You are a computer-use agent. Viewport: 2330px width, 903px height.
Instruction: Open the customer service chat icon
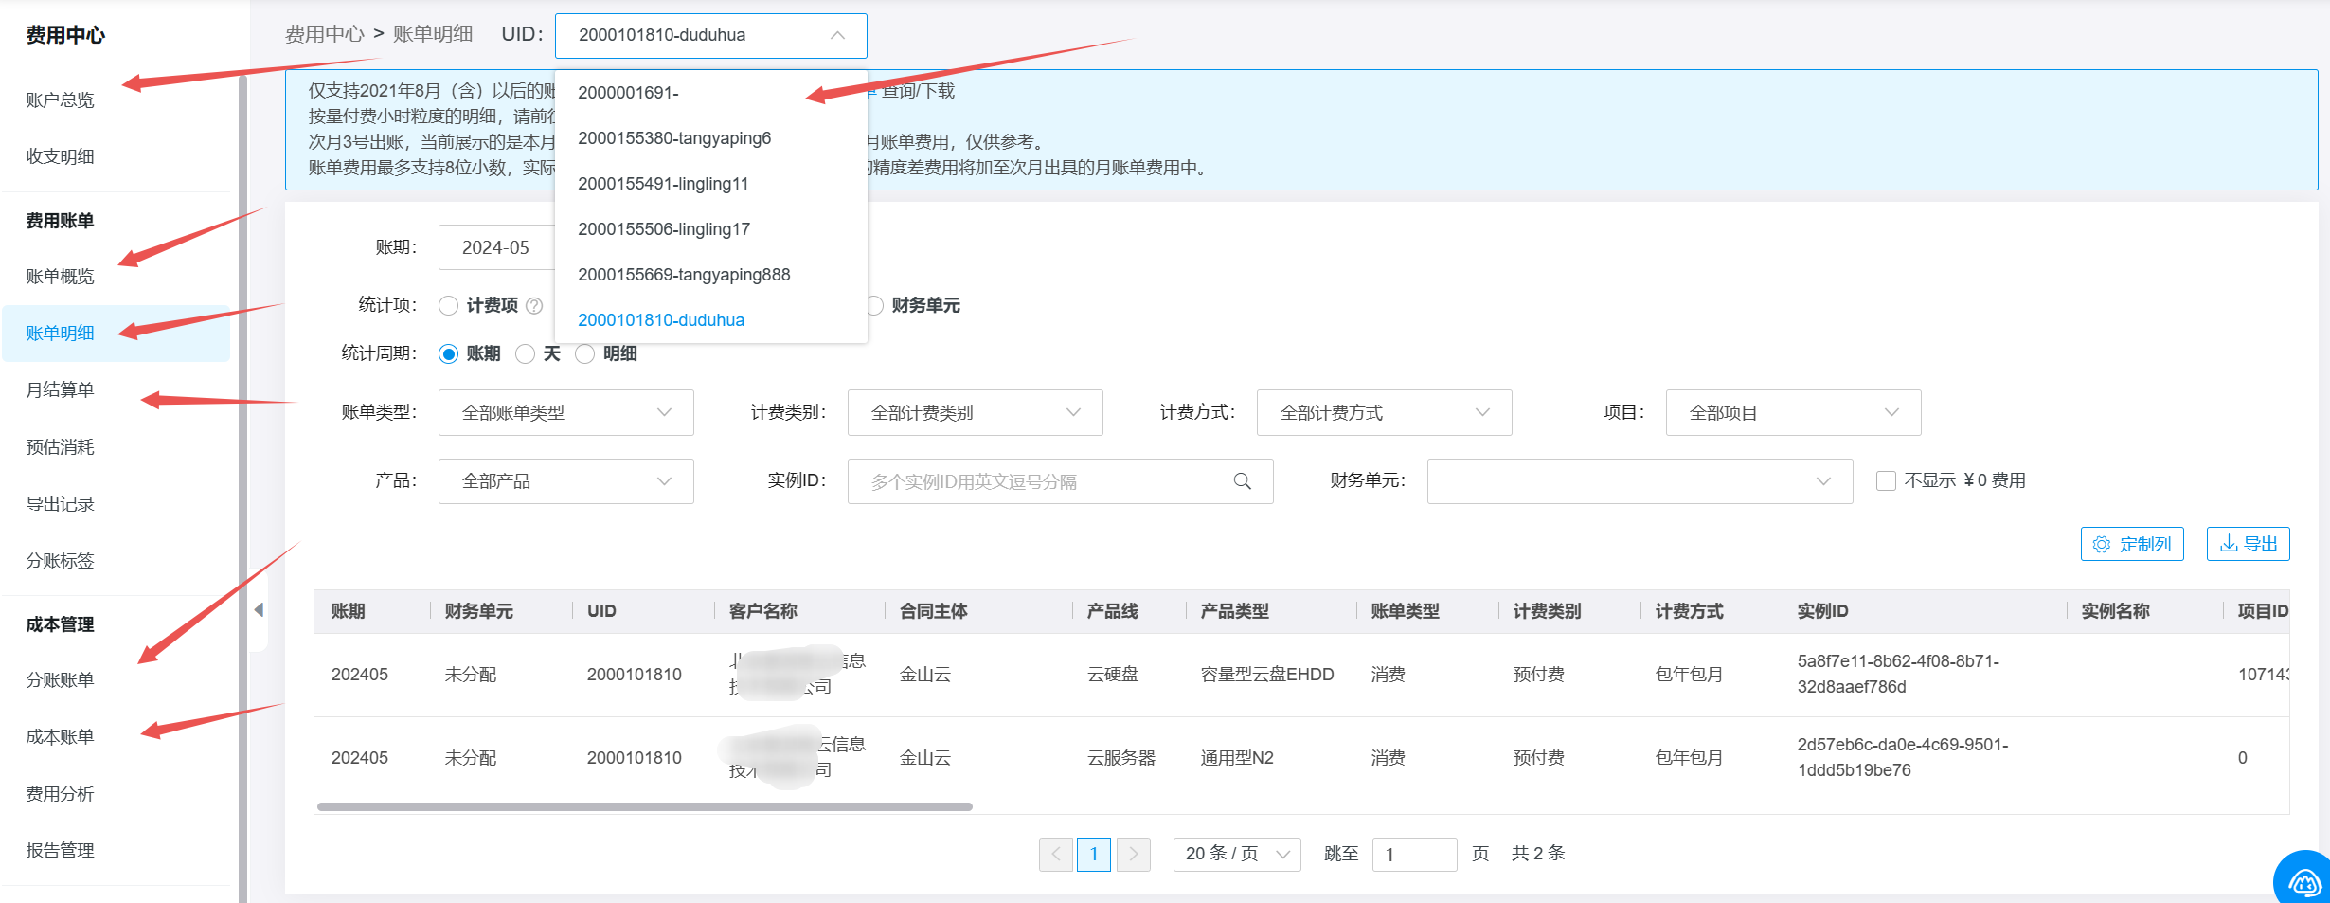[2304, 882]
